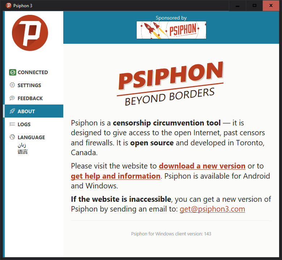Click the green connected checkmark icon
The width and height of the screenshot is (282, 260).
tap(13, 72)
